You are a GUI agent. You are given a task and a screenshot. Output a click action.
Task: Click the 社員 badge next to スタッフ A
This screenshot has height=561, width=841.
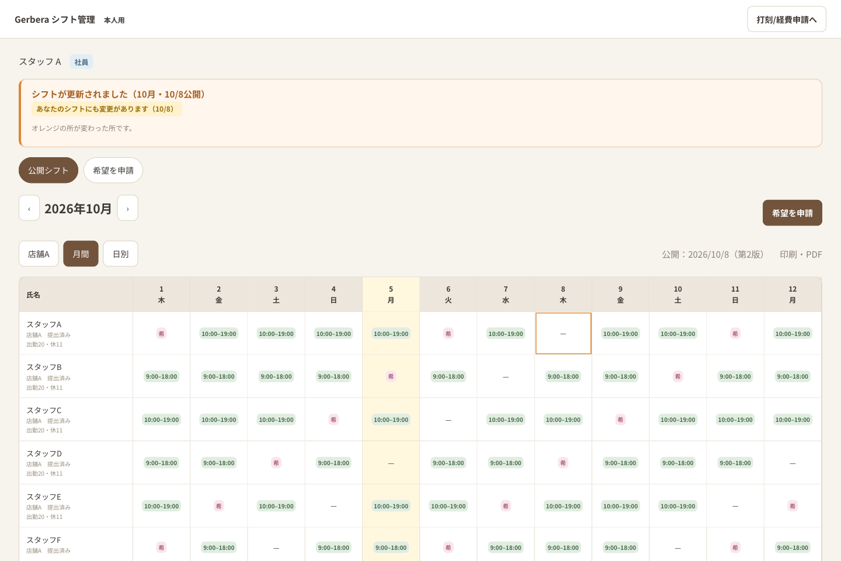pyautogui.click(x=81, y=62)
